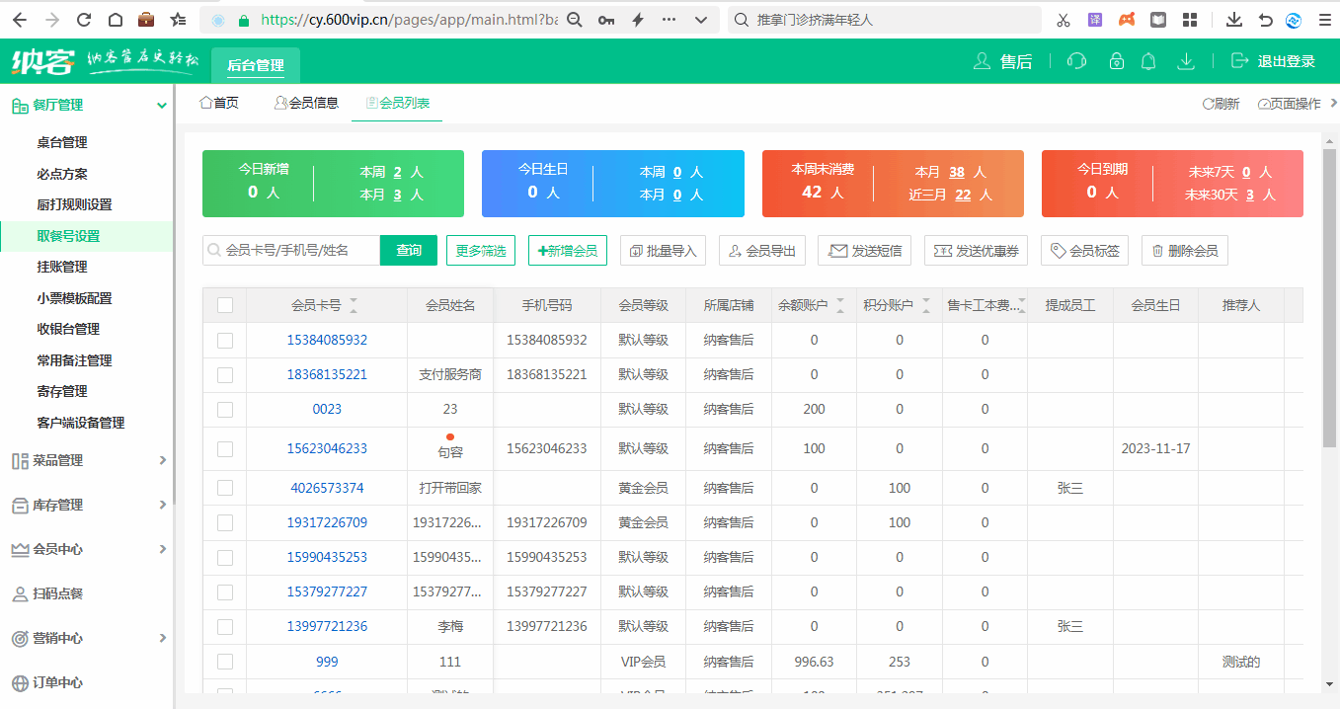Click 会员导出 to export members
This screenshot has height=709, width=1340.
pos(761,250)
